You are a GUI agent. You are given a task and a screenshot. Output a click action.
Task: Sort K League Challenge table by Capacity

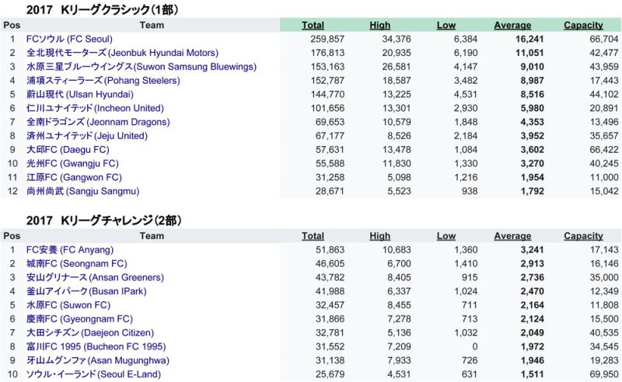click(584, 236)
